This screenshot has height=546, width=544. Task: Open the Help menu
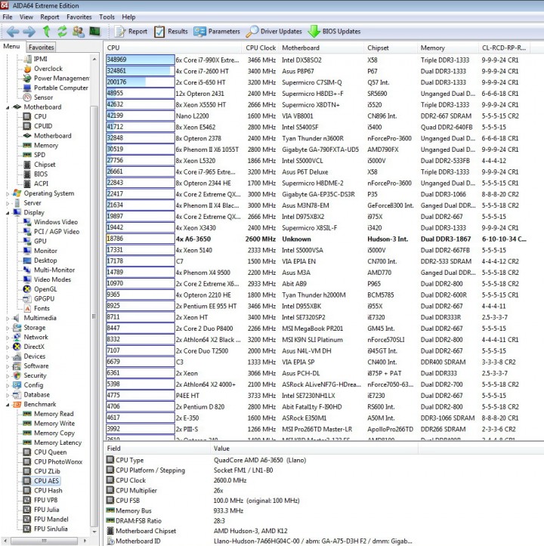128,17
